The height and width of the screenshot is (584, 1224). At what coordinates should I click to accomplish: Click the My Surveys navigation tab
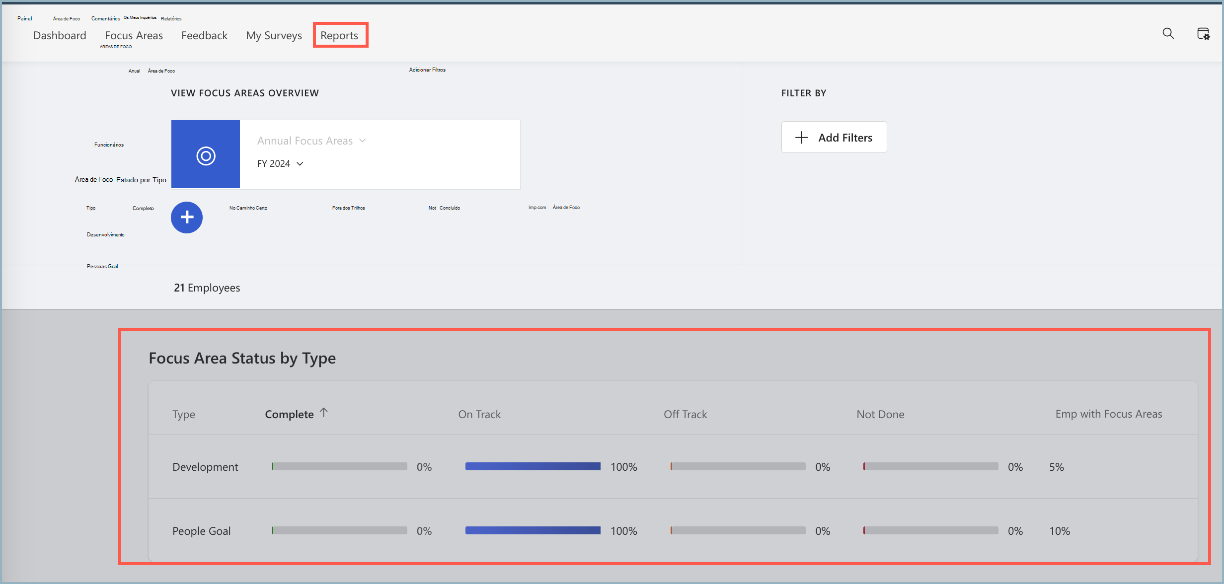tap(275, 34)
